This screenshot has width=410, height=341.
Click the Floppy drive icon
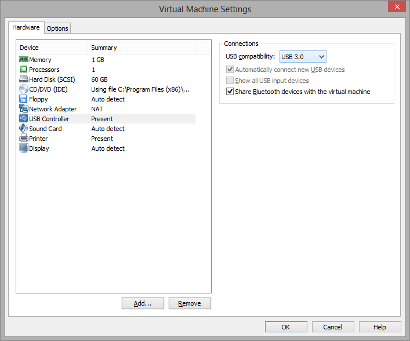[24, 99]
